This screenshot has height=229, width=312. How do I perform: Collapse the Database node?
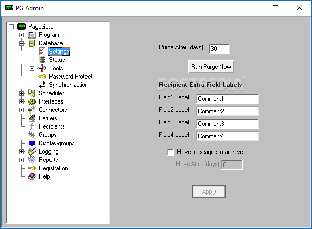(21, 43)
